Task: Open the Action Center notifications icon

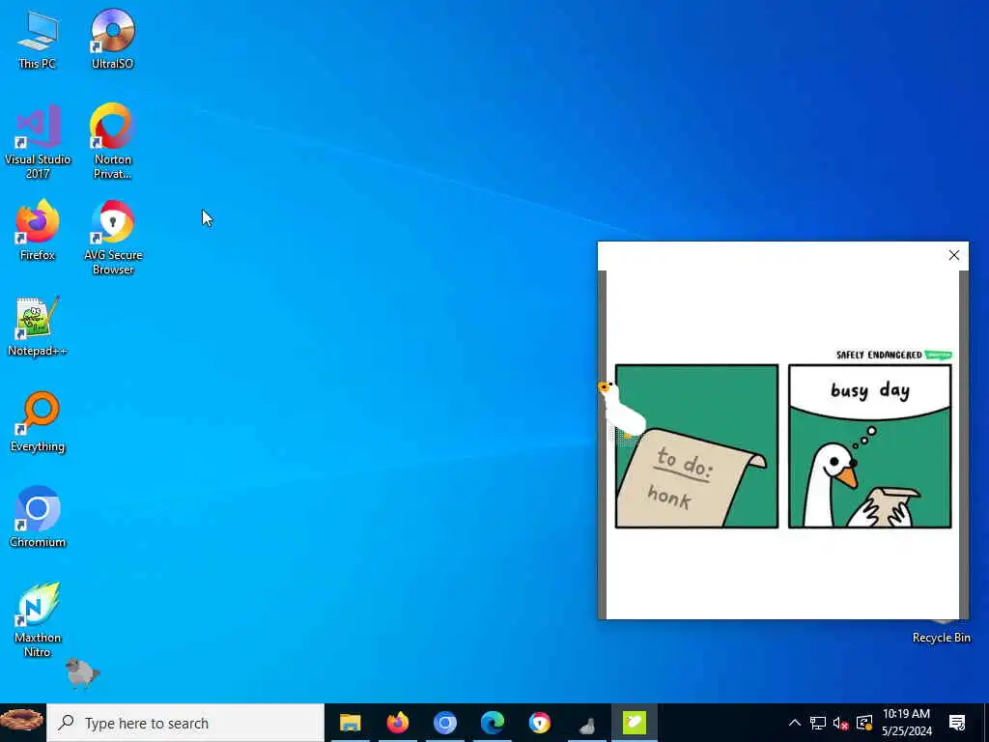Action: (x=957, y=723)
